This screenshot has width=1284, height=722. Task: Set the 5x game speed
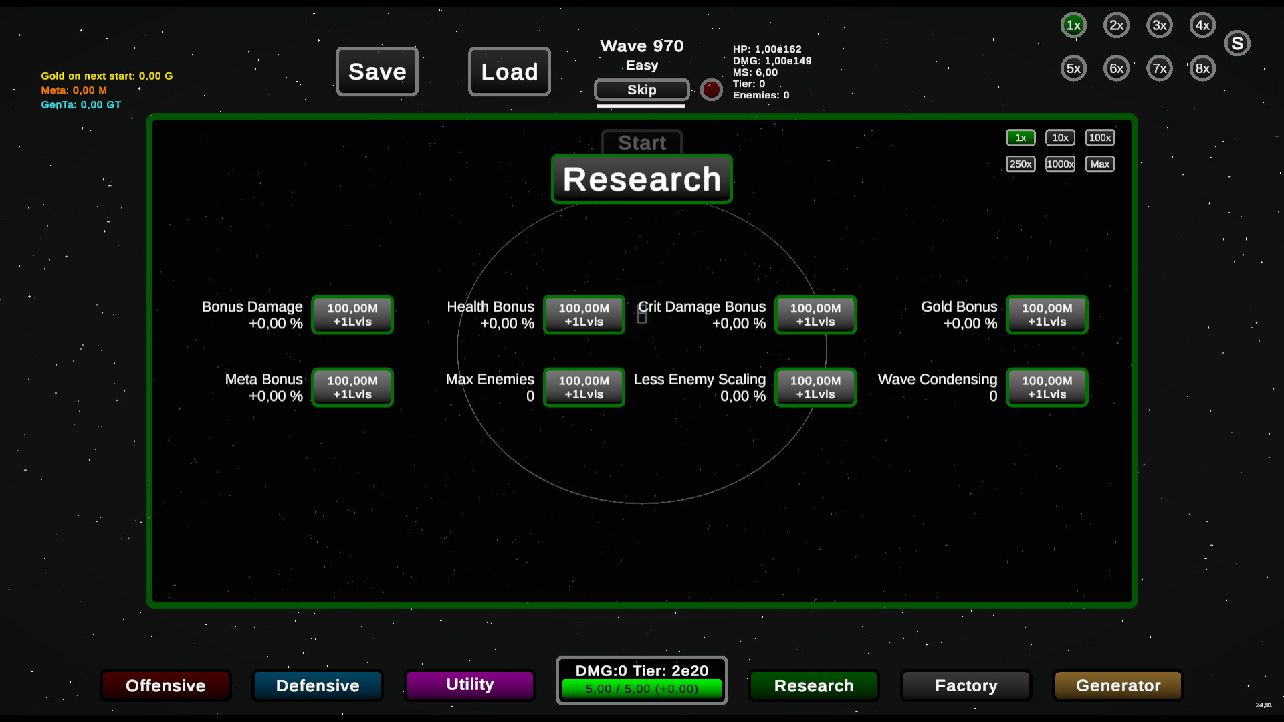1073,68
